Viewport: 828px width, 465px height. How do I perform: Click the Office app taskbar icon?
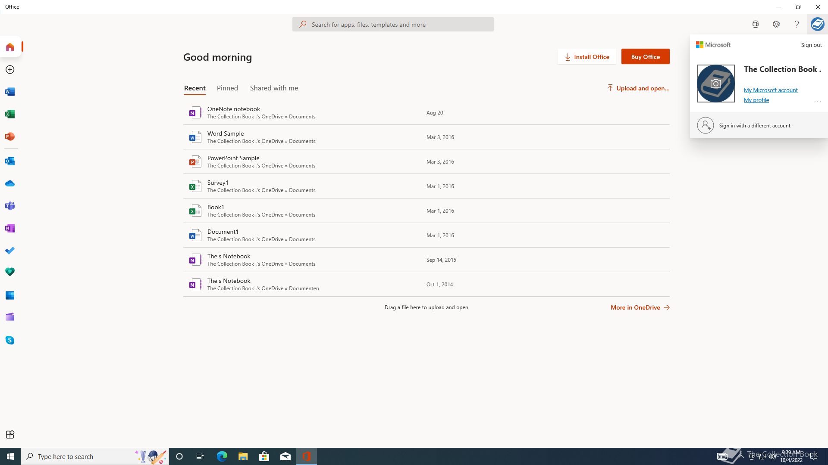click(307, 456)
